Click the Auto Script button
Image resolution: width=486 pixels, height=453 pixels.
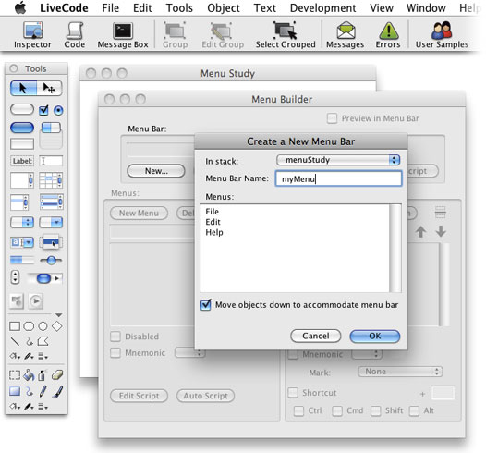pos(205,396)
